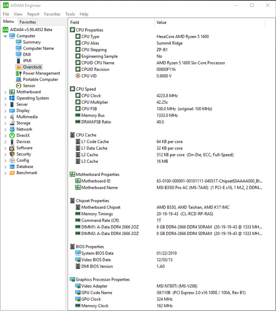Click the Software icon in tree
Screen dimensions: 276x311
click(12, 148)
